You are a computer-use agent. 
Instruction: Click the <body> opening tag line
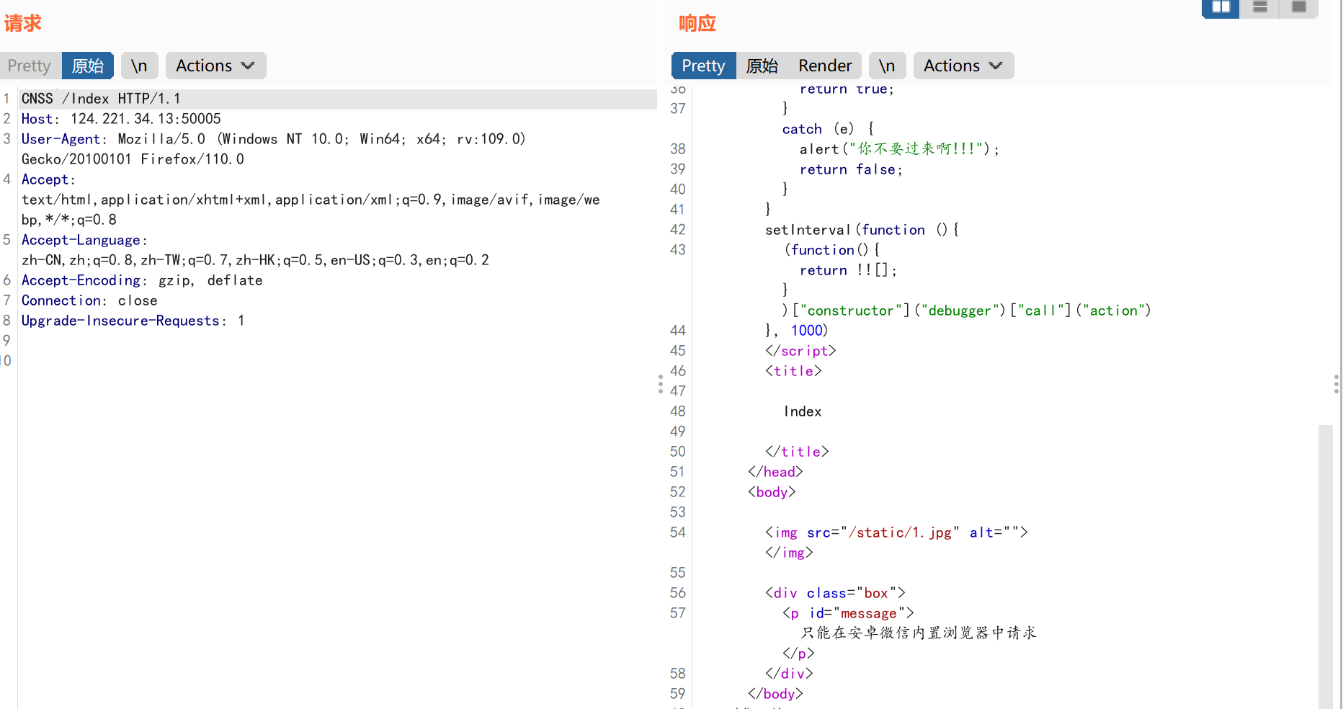coord(772,492)
